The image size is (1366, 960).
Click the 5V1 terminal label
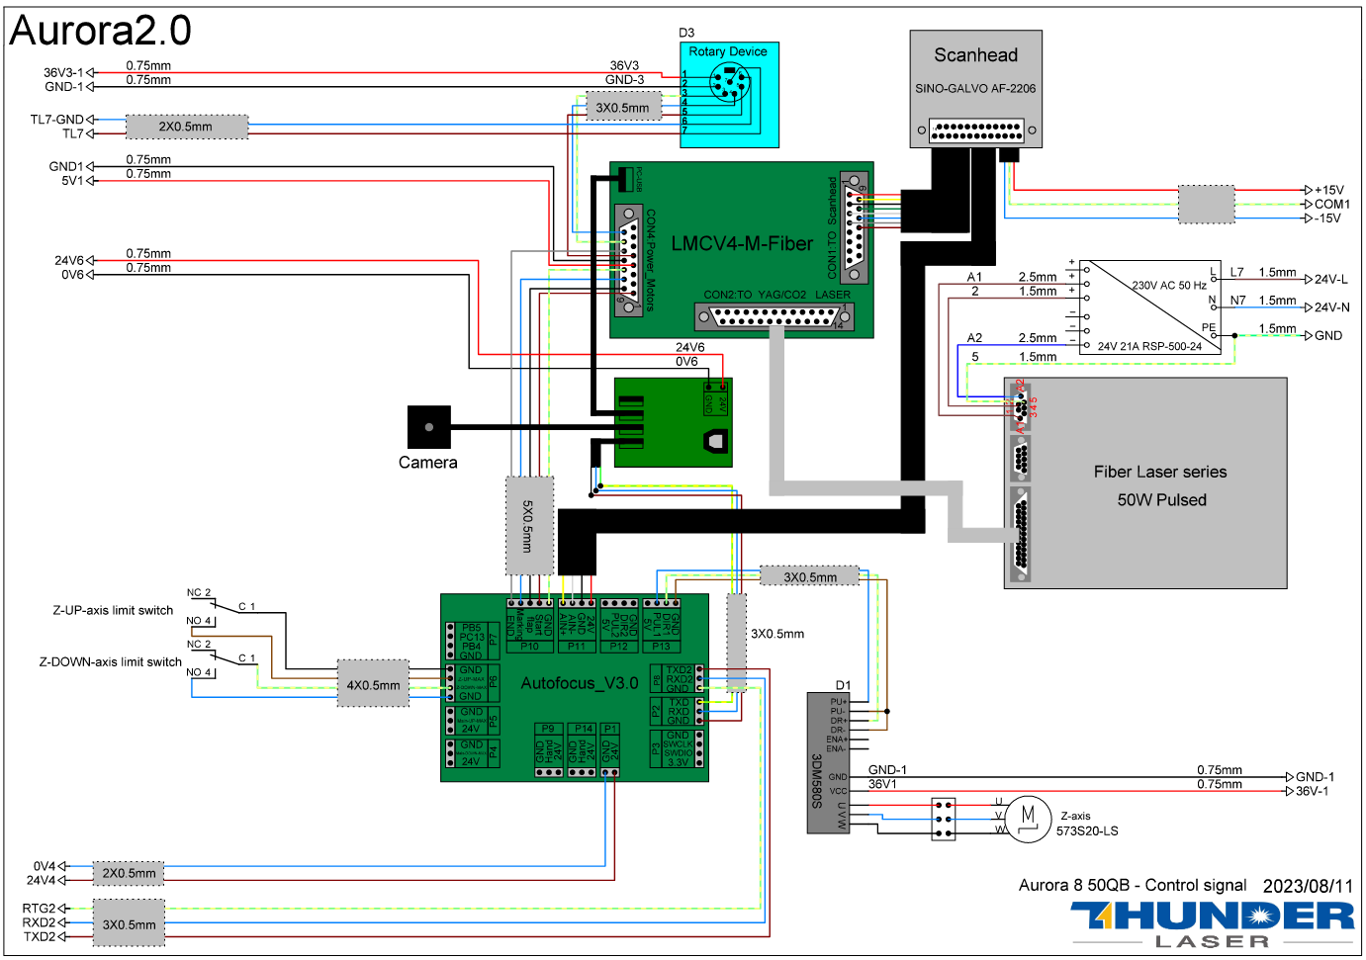coord(72,181)
